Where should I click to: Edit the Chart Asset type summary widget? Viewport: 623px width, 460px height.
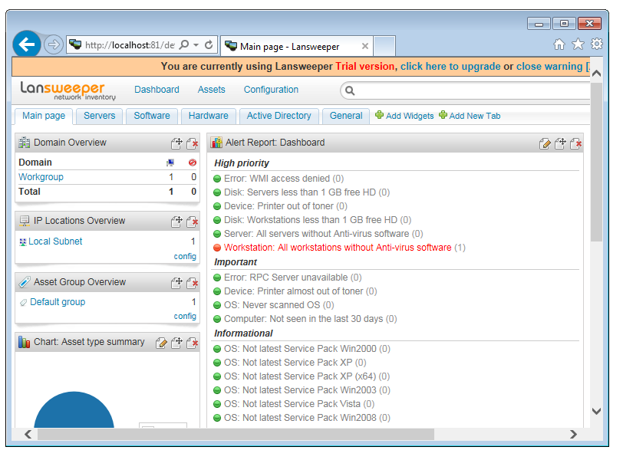161,343
